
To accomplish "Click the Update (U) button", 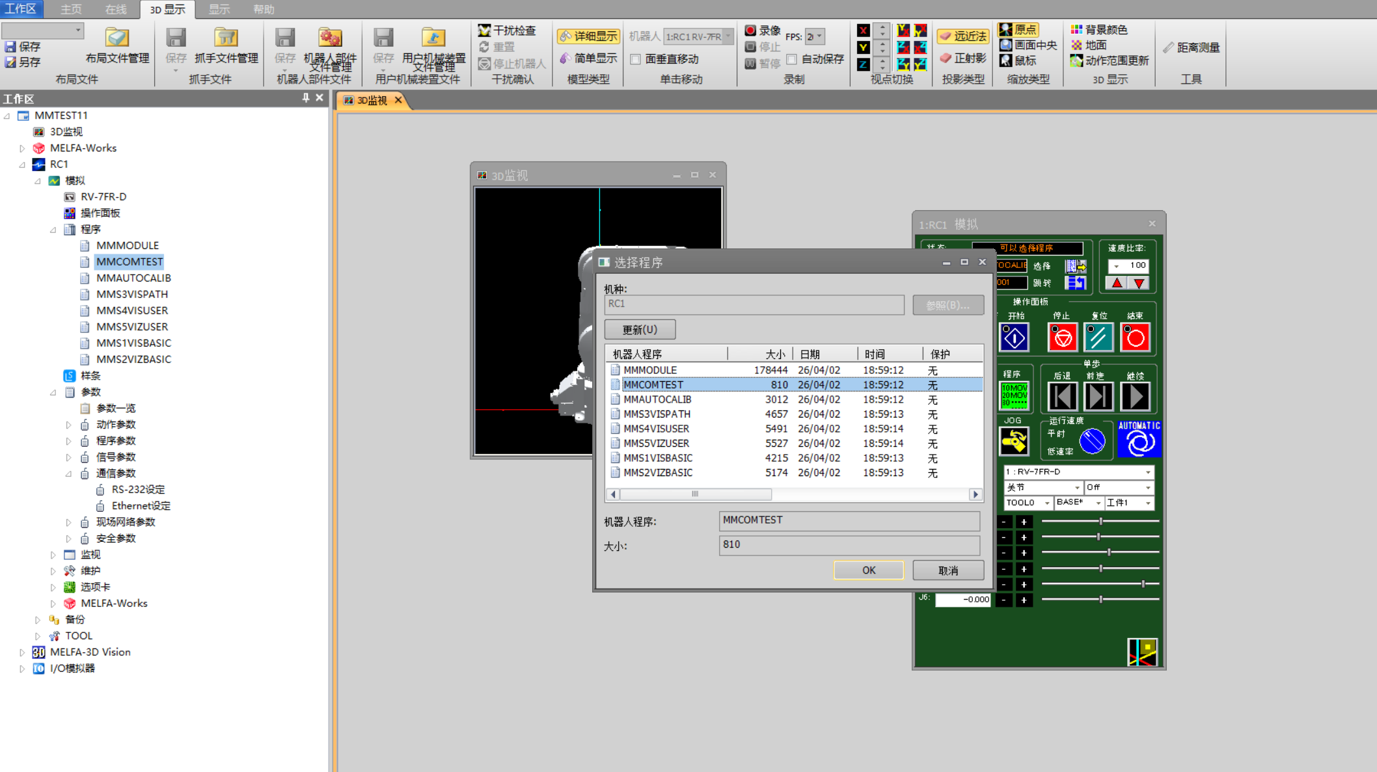I will click(640, 330).
